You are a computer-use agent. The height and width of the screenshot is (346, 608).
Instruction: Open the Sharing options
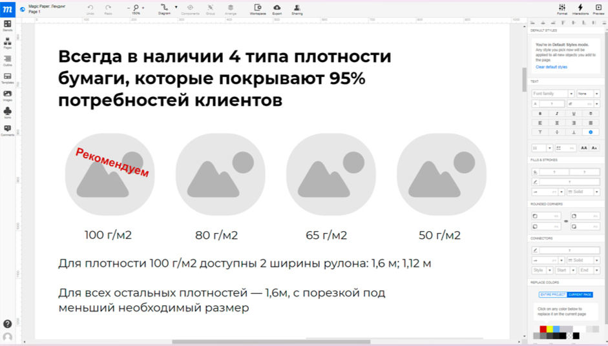tap(297, 8)
